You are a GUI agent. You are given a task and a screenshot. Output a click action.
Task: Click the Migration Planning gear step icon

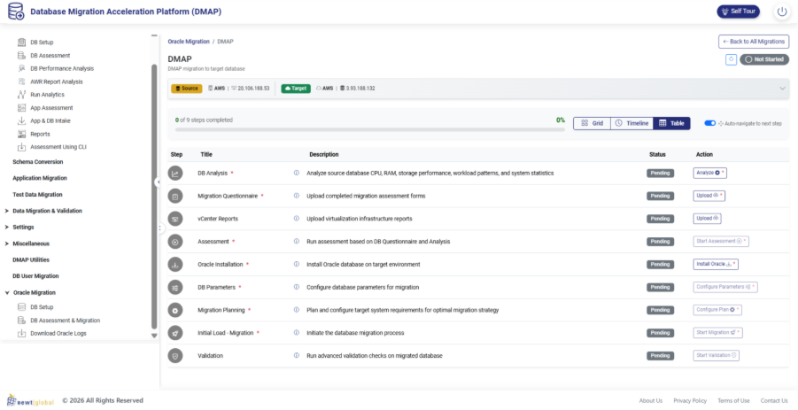[x=175, y=311]
